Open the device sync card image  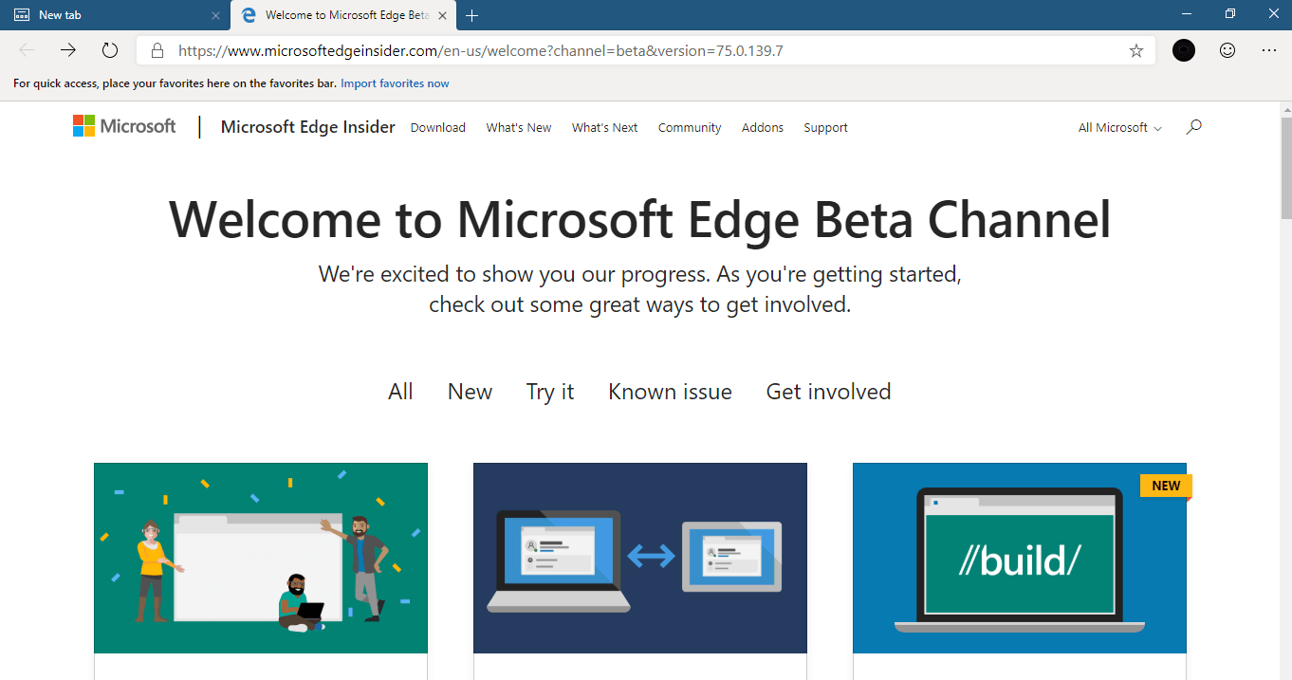[640, 559]
